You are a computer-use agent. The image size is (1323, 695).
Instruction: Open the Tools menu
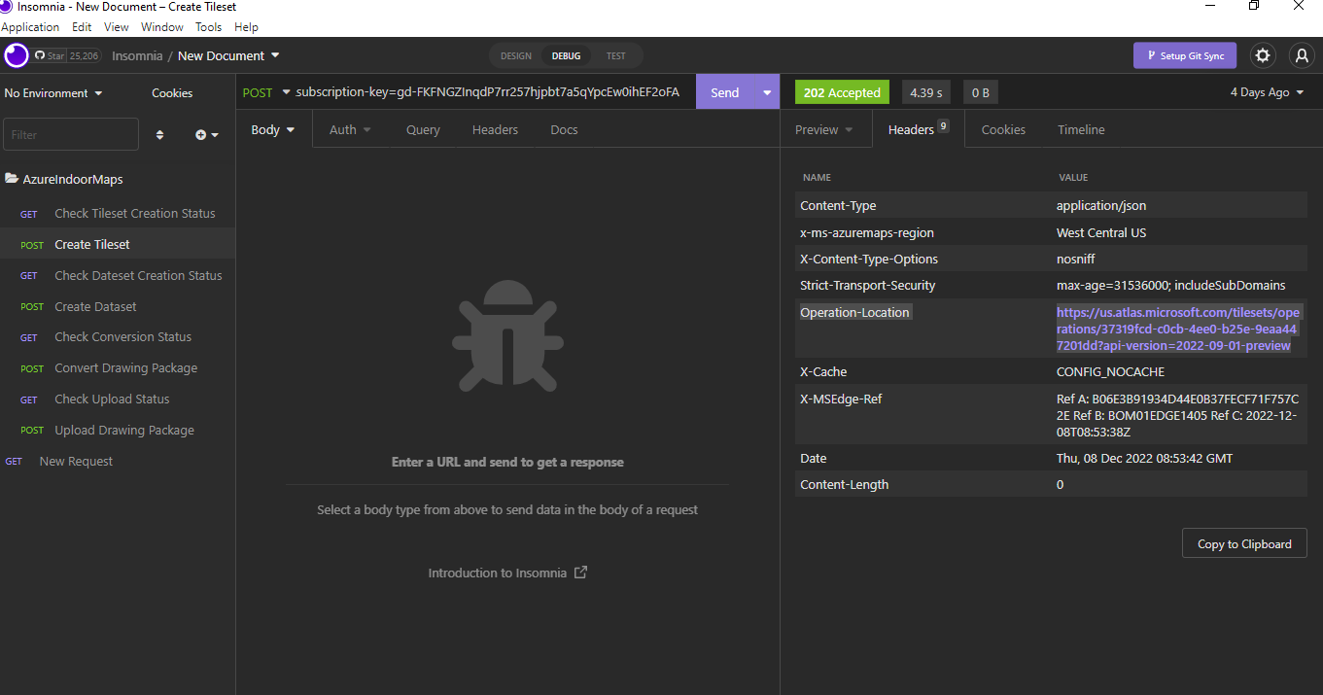(208, 26)
